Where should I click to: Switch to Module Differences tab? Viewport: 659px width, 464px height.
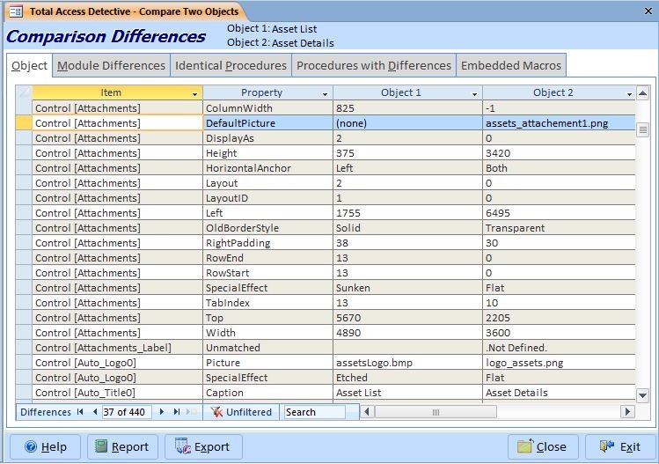111,65
